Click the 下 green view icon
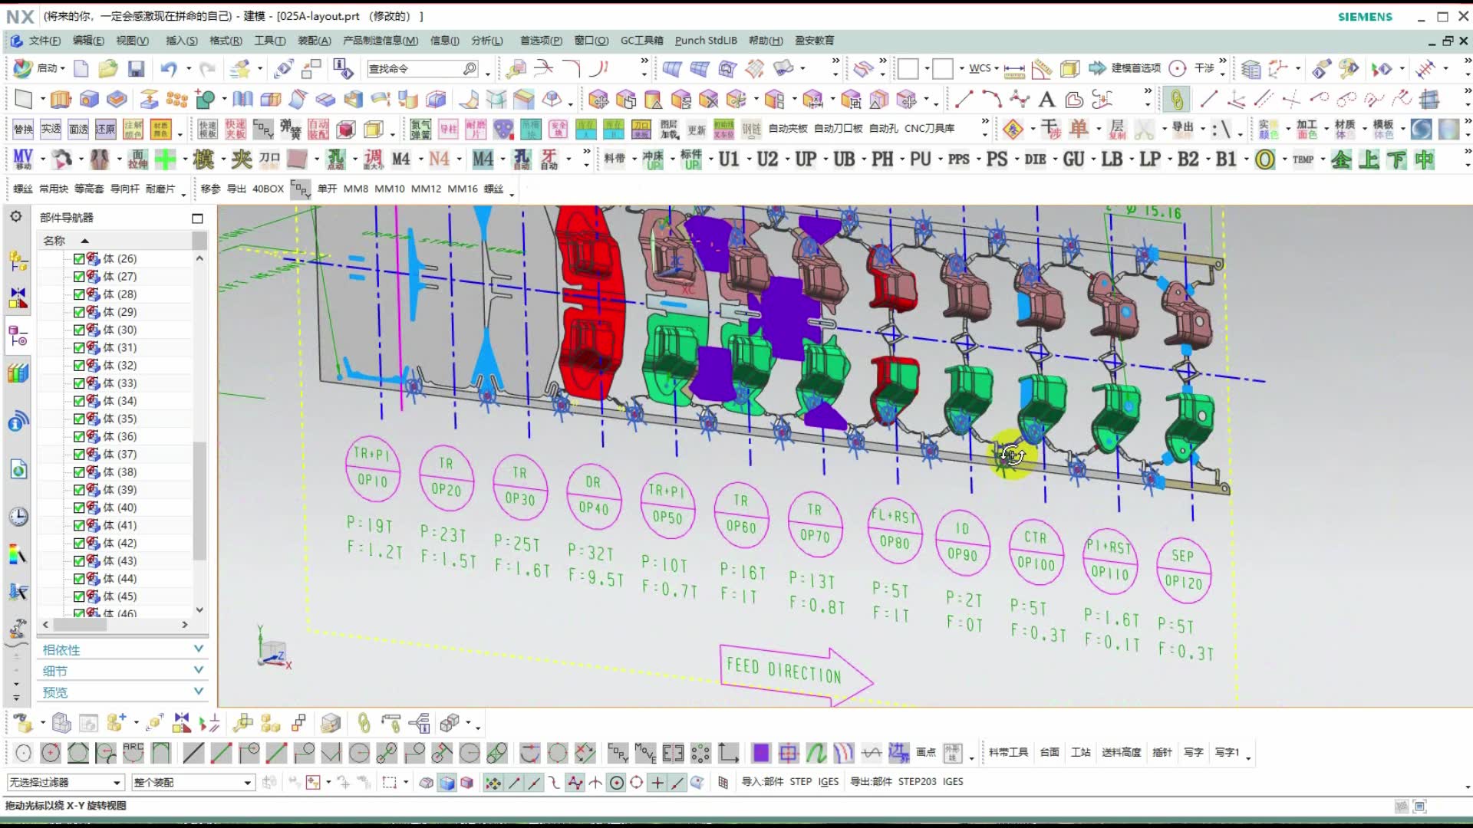 (x=1396, y=159)
